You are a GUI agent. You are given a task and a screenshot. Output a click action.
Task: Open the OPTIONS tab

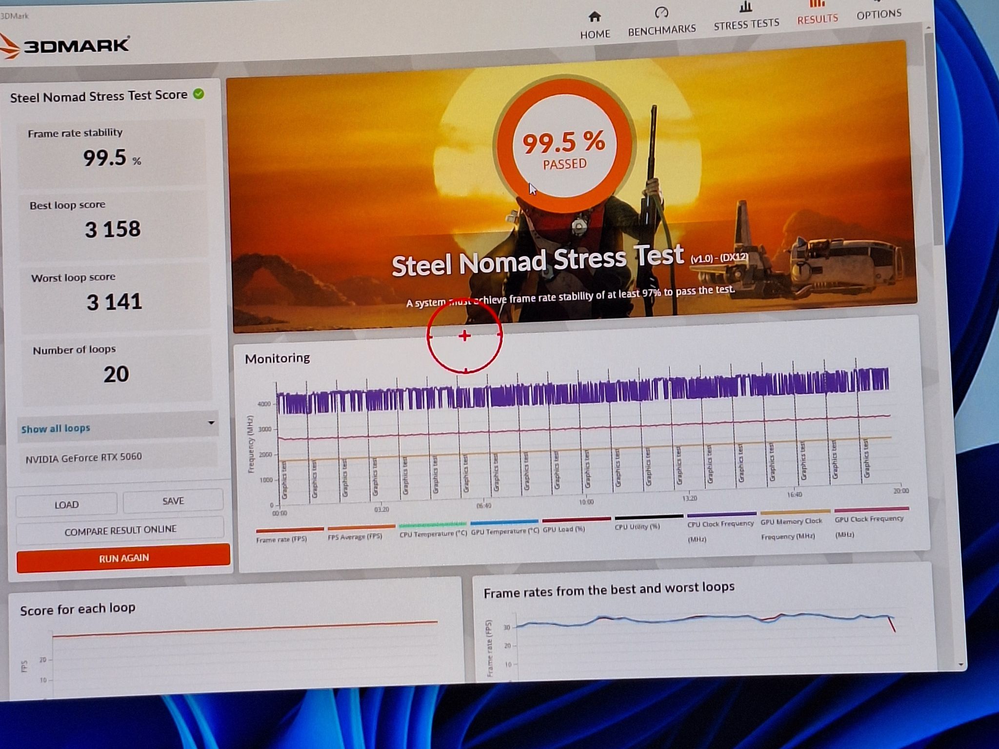point(879,14)
